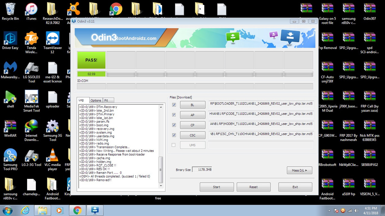Click the green PASS! status box

point(91,60)
